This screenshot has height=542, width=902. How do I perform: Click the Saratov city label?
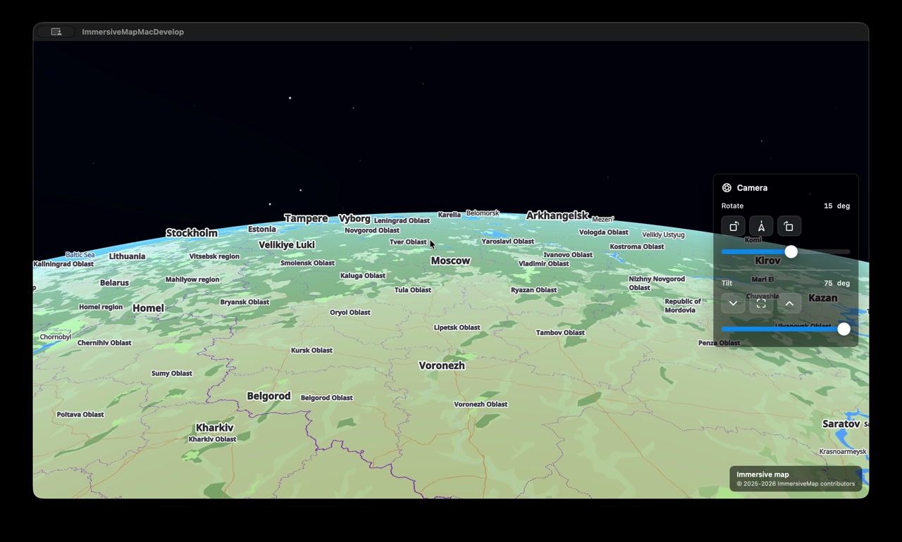coord(841,424)
